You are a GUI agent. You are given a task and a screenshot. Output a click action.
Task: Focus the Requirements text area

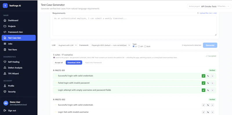135,26
